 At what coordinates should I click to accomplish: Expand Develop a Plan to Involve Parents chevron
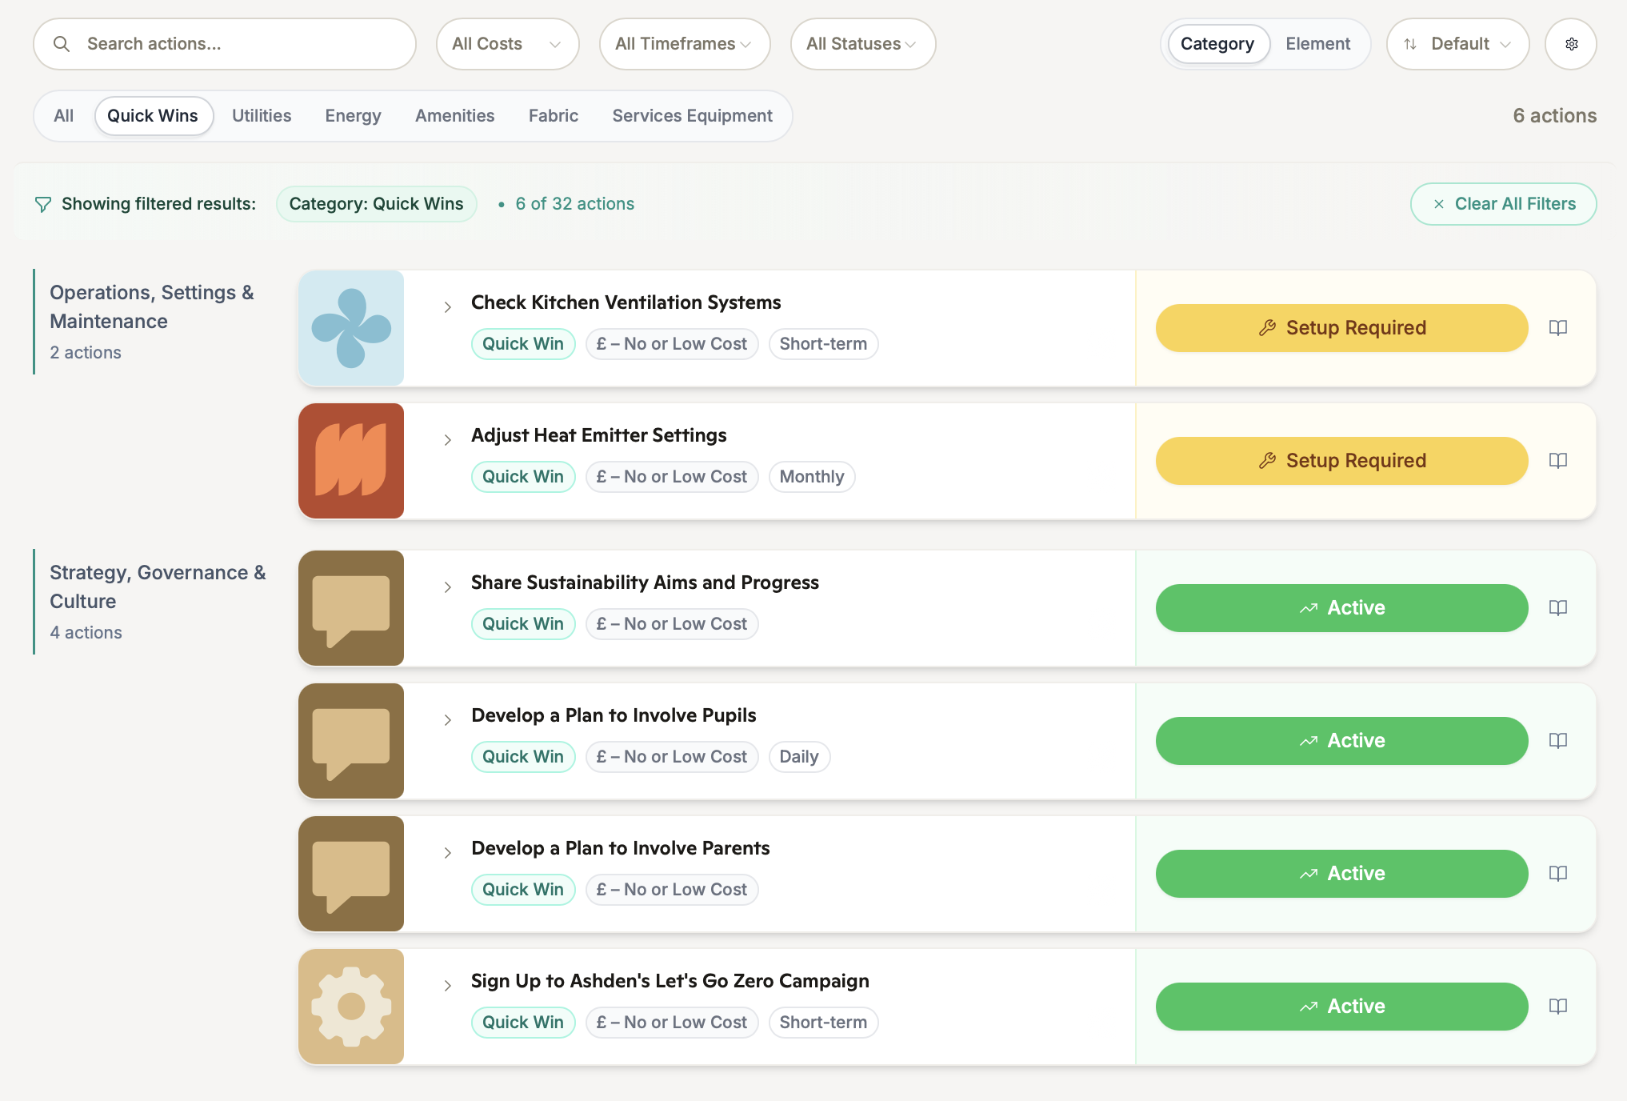click(448, 853)
